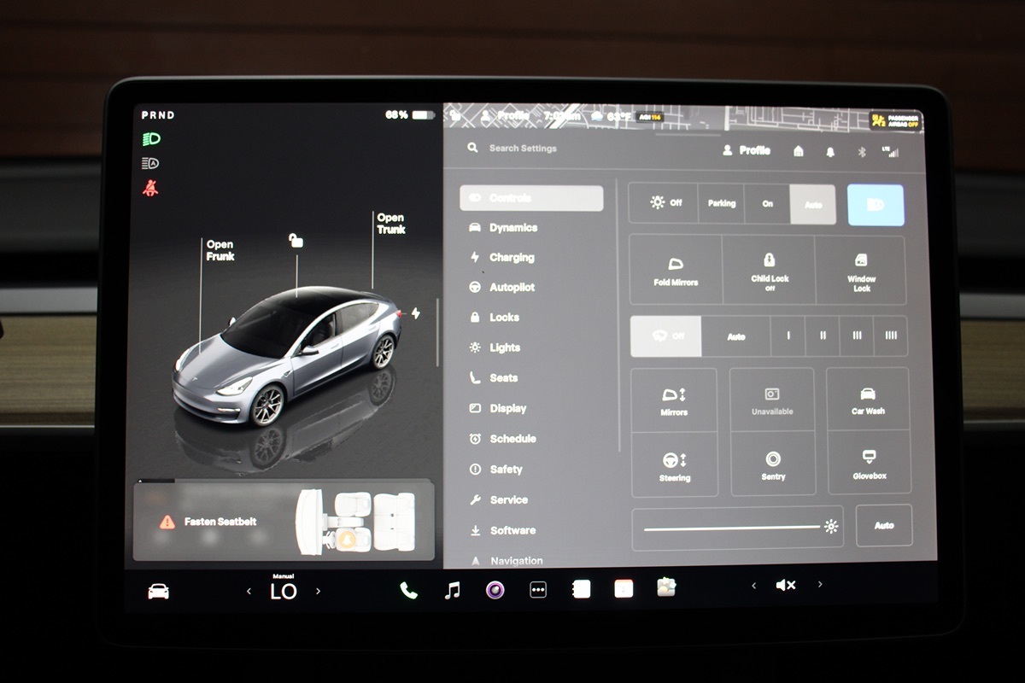Set headlights to Auto
1025x683 pixels.
pyautogui.click(x=812, y=204)
